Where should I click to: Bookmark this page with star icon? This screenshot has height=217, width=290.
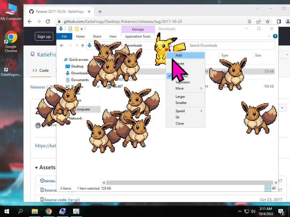[267, 21]
